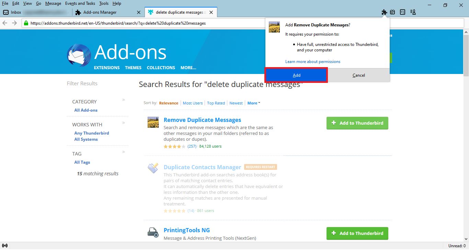This screenshot has width=469, height=250.
Task: Add PrintingTools NG to Thunderbird
Action: pos(357,233)
